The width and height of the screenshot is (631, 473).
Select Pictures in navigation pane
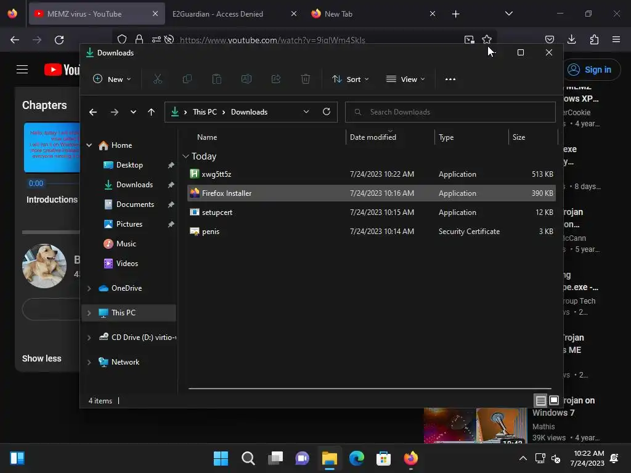[x=129, y=224]
